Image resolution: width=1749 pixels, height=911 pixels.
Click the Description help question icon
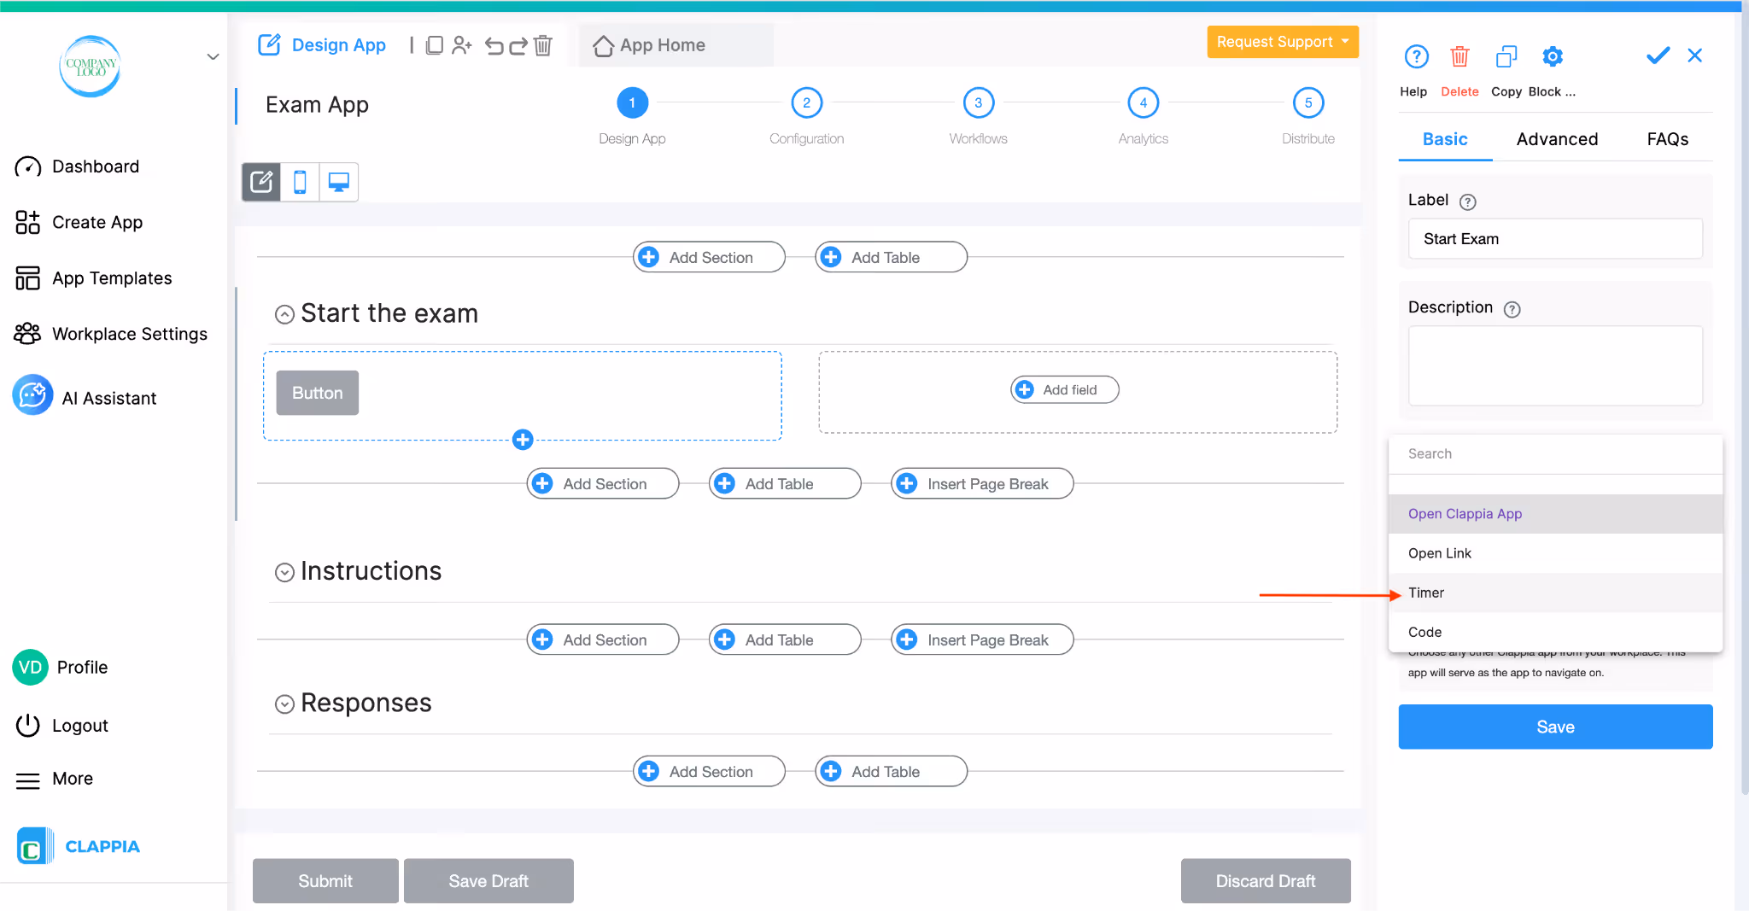[1512, 309]
